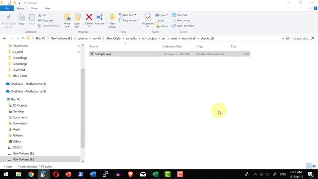
Task: Open the New item dropdown
Action: coord(128,15)
